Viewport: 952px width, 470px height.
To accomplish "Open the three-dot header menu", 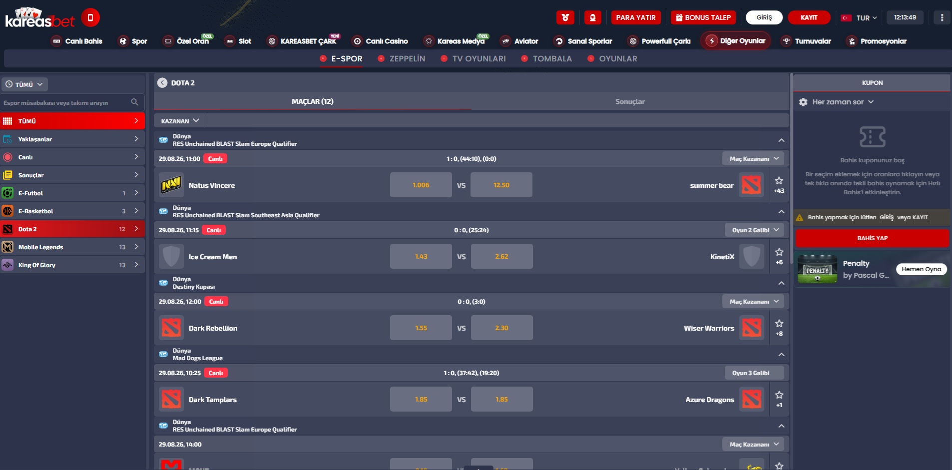I will (942, 17).
